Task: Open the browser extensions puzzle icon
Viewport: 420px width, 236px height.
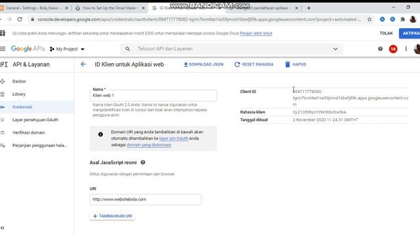Action: [402, 19]
